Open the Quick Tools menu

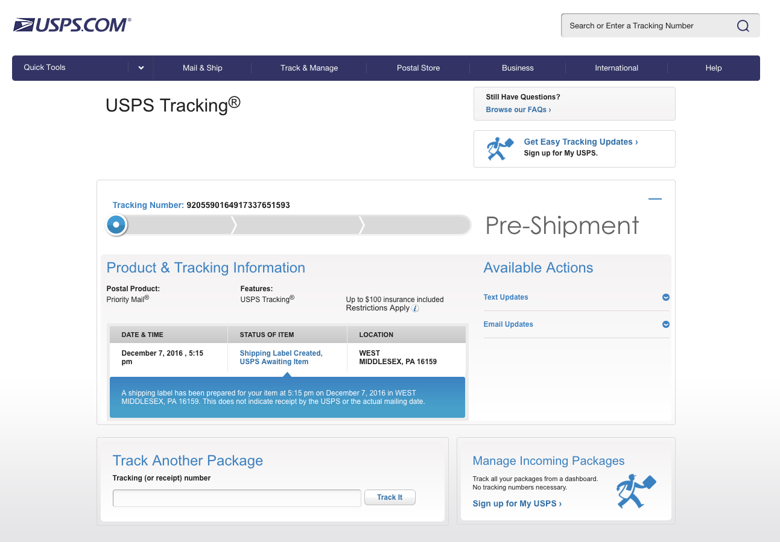point(45,68)
